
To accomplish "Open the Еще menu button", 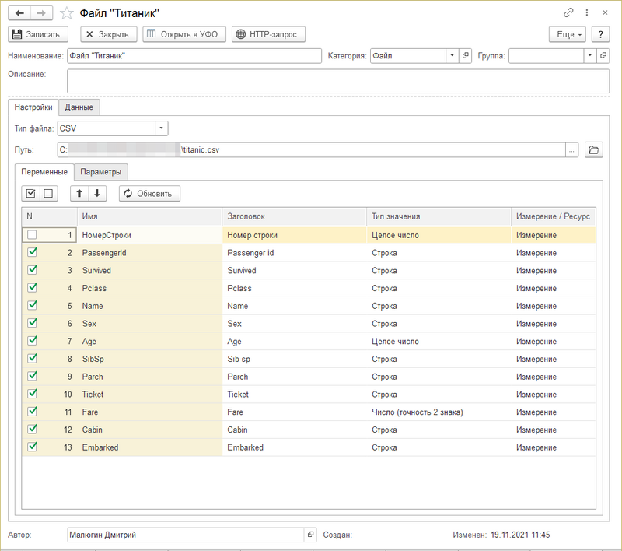I will point(568,34).
